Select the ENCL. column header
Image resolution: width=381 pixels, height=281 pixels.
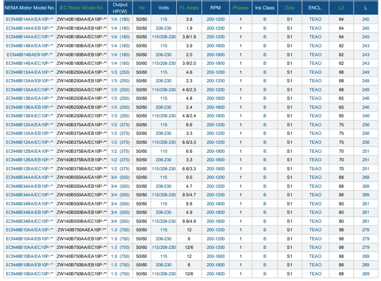315,8
